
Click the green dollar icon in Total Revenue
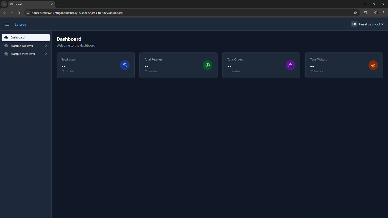(208, 65)
